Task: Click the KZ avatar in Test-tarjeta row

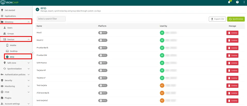Action: [x=162, y=85]
